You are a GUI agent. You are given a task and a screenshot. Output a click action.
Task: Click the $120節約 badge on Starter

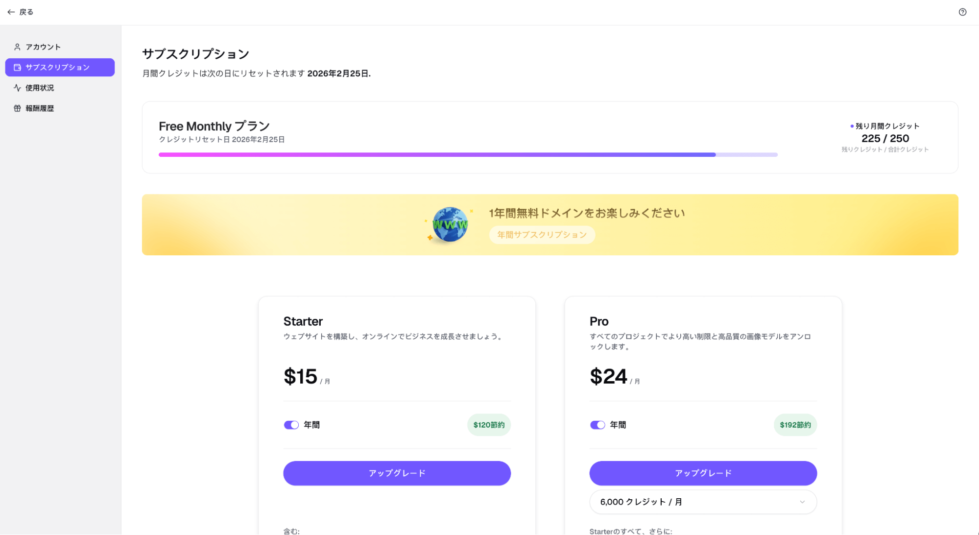coord(488,425)
